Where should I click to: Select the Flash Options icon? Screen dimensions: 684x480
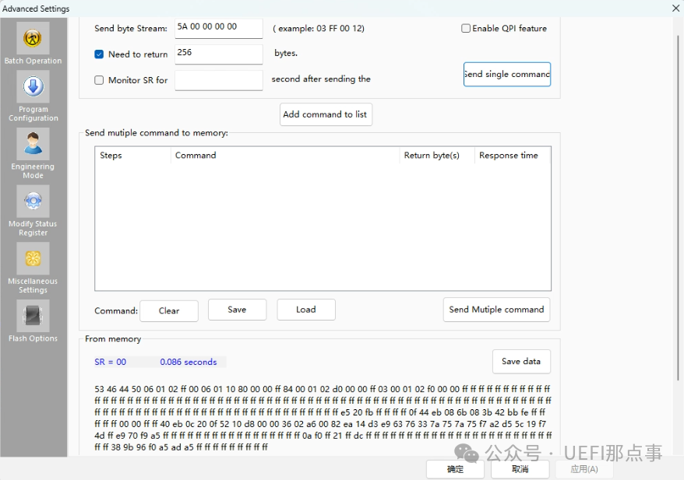pos(33,316)
